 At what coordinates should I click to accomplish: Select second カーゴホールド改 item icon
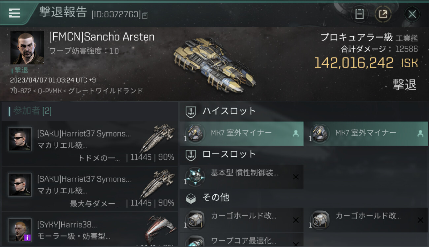(320, 220)
